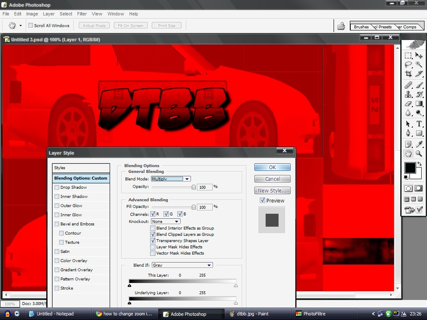This screenshot has width=427, height=320.
Task: Open the Select menu
Action: [x=66, y=14]
